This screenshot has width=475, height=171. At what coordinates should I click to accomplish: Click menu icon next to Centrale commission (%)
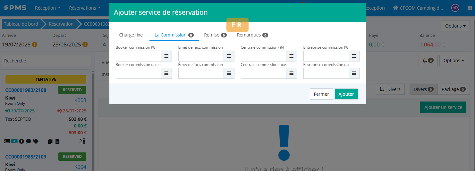click(x=291, y=56)
